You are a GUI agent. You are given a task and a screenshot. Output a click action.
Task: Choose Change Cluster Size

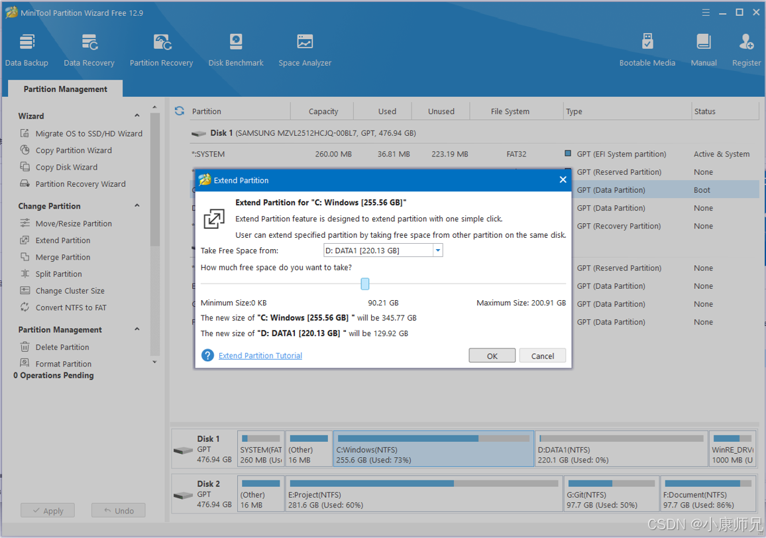pyautogui.click(x=62, y=291)
